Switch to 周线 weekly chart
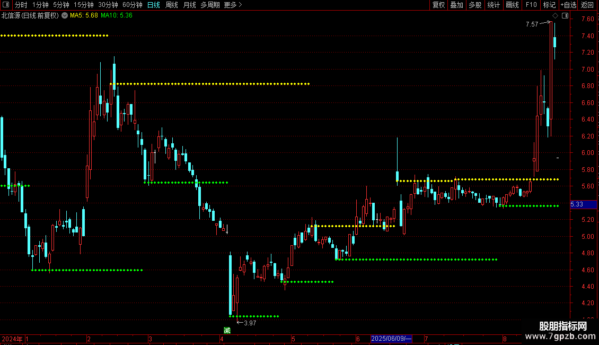Screen dimensions: 599x345 click(172, 5)
